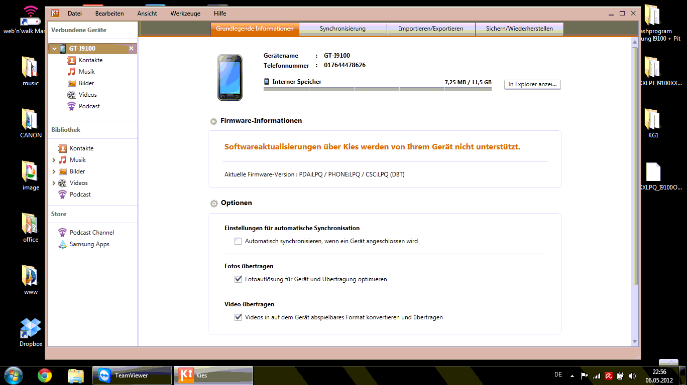687x385 pixels.
Task: Click the phone device image
Action: point(230,78)
